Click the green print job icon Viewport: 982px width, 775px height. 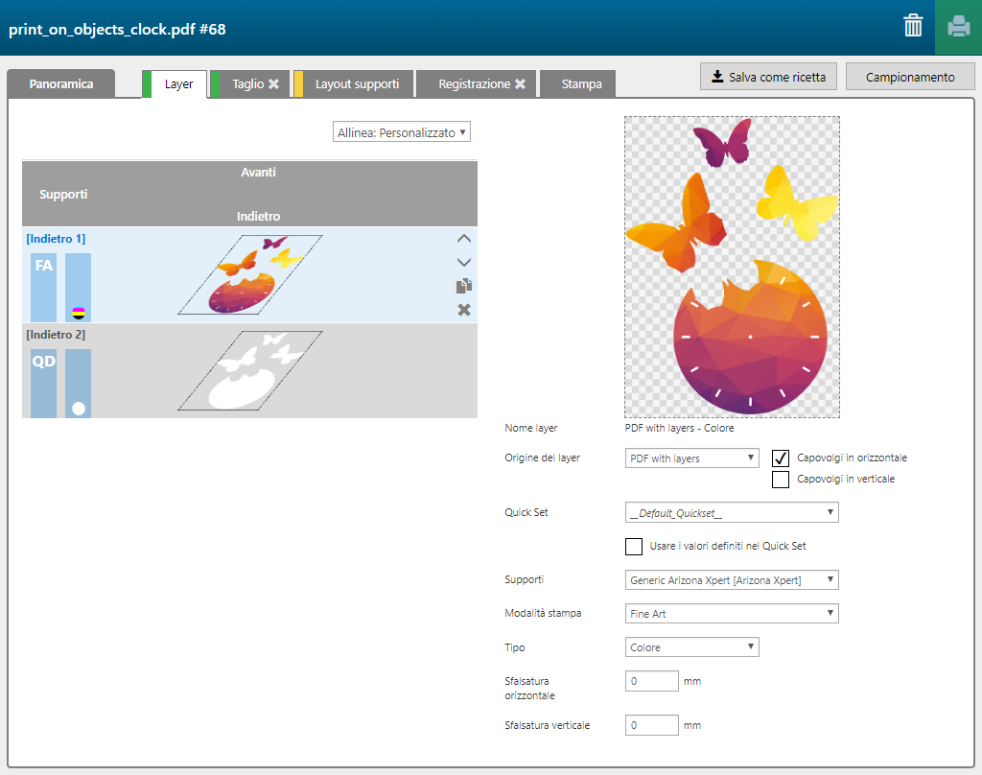[958, 27]
